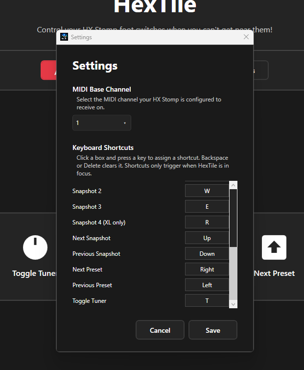Image resolution: width=304 pixels, height=370 pixels.
Task: Select the Previous Snapshot shortcut box showing Down
Action: pos(207,253)
